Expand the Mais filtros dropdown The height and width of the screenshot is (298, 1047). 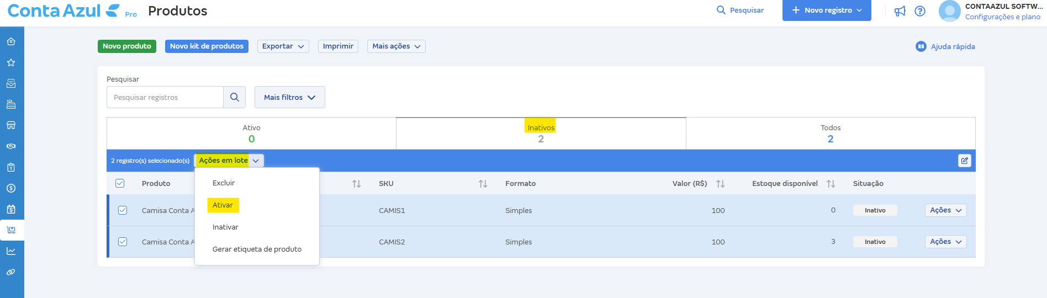coord(289,97)
